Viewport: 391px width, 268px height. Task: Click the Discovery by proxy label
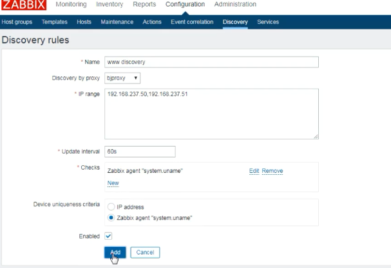(76, 78)
